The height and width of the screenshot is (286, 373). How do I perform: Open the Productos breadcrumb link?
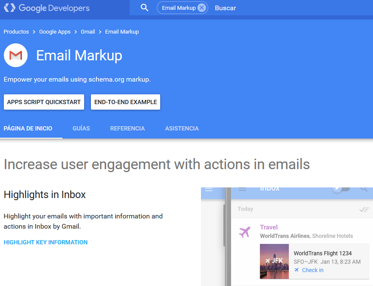(16, 31)
